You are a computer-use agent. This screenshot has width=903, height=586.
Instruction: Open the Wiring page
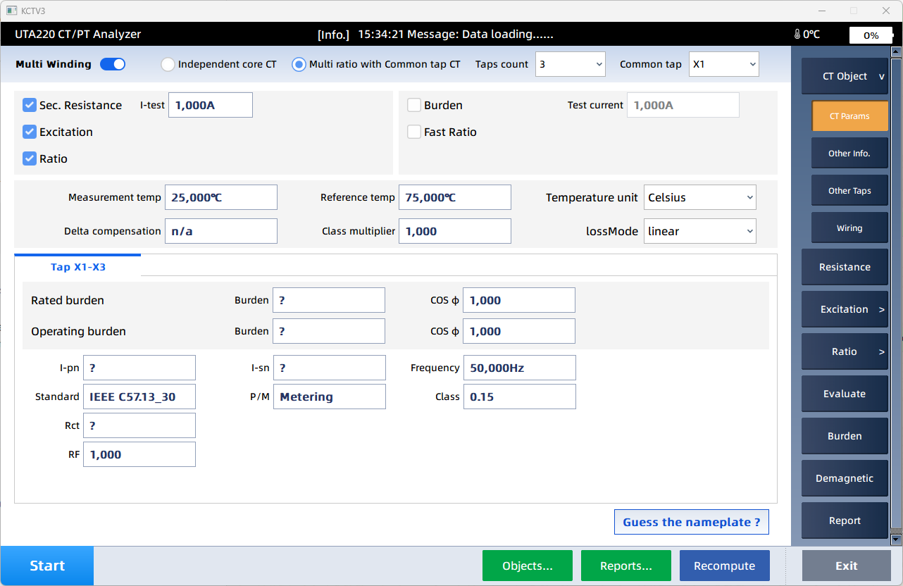tap(849, 227)
